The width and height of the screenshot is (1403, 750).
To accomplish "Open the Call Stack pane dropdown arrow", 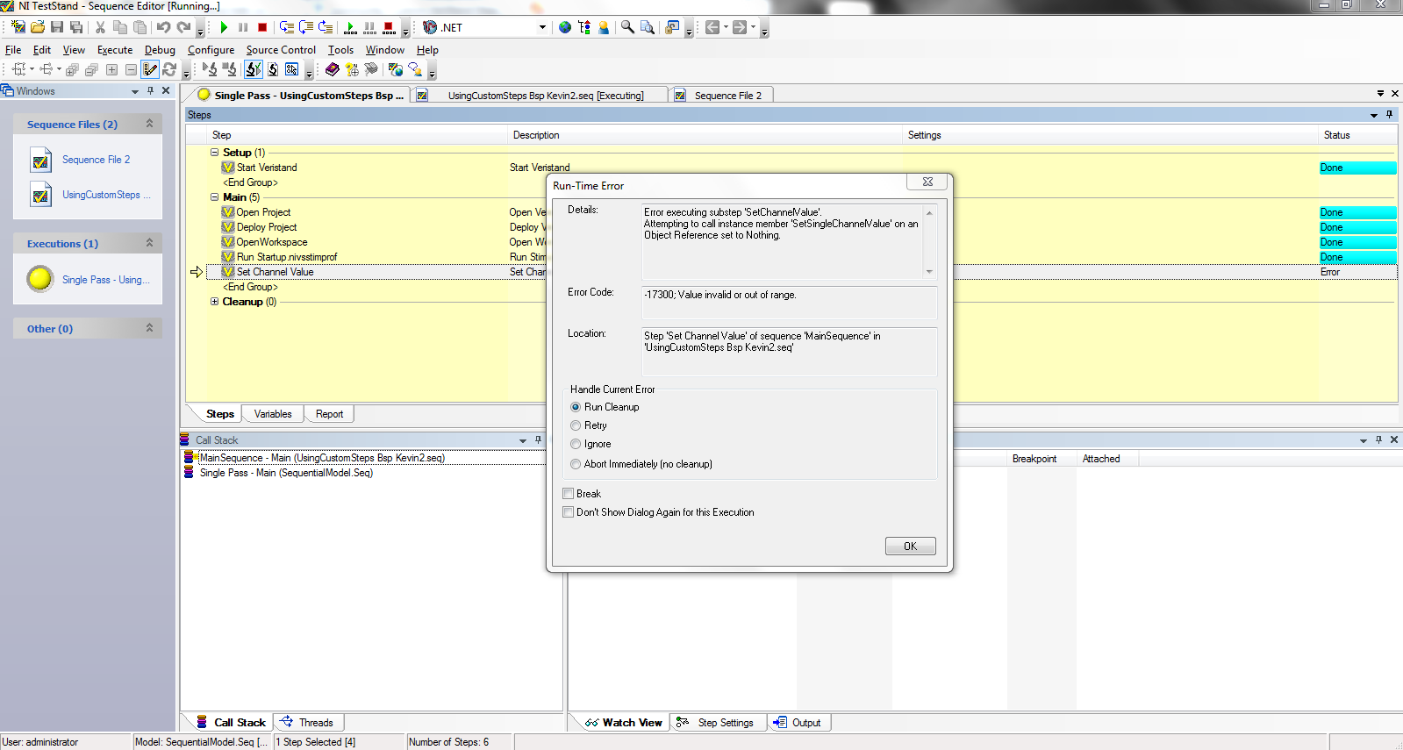I will (x=523, y=440).
